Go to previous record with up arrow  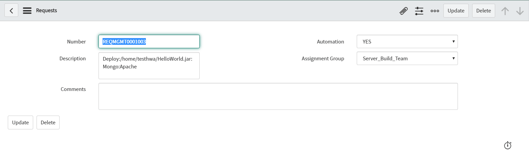[505, 11]
